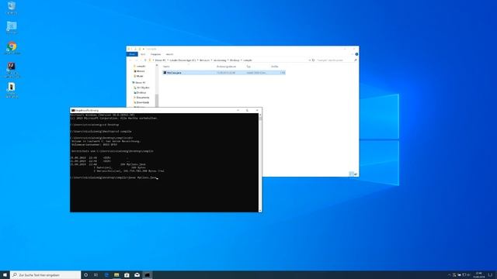Select Benutzer in the address breadcrumb
This screenshot has height=279, width=497.
[204, 60]
